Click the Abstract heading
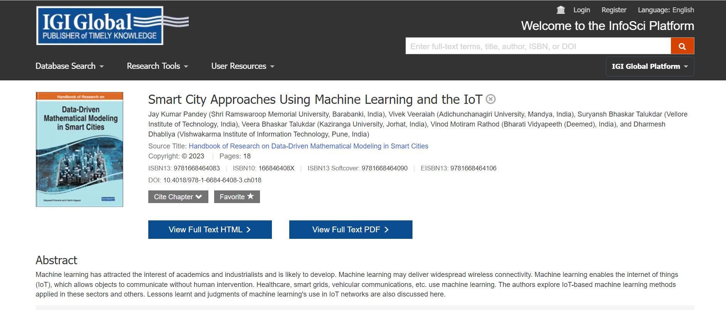 [57, 260]
